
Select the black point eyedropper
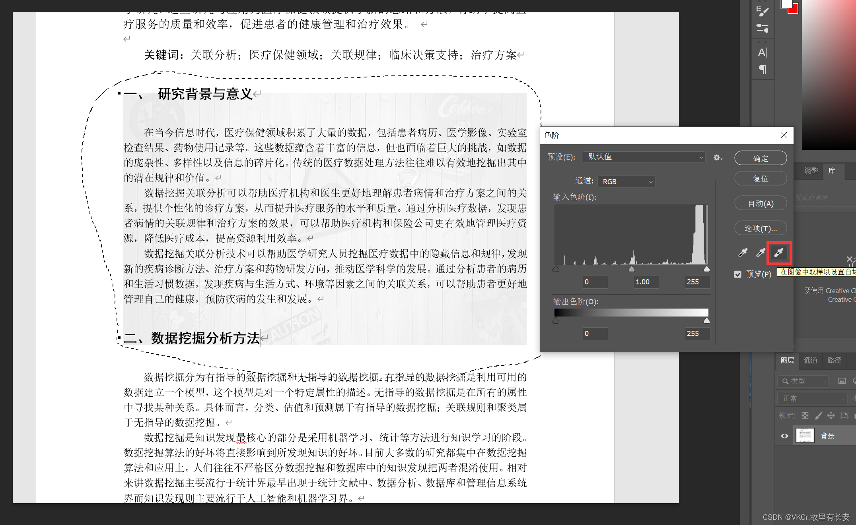click(x=743, y=253)
